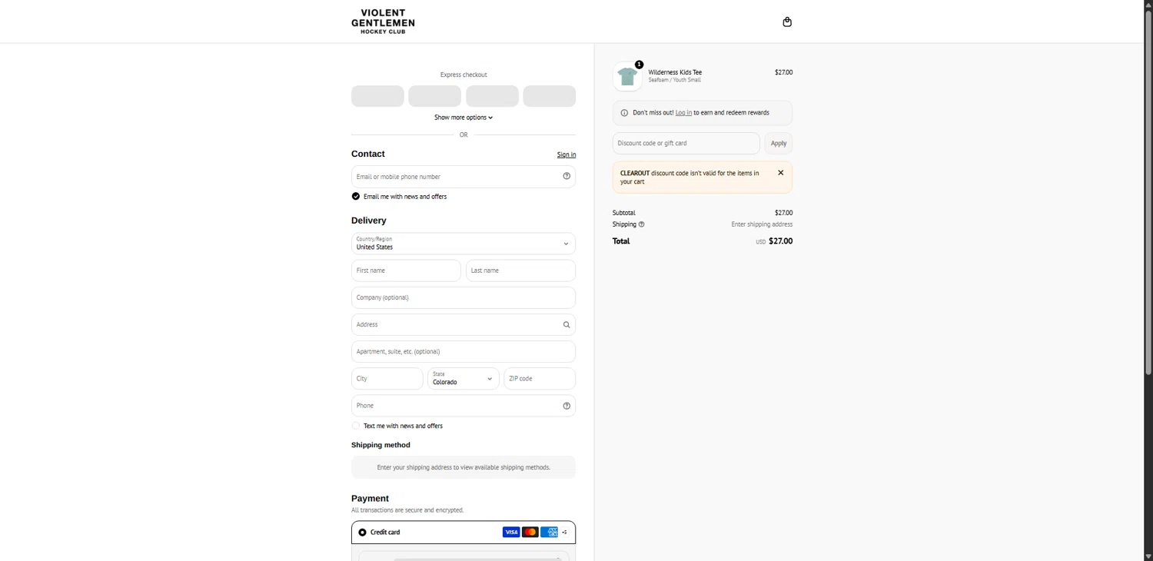The width and height of the screenshot is (1153, 561).
Task: Click help icon in email field
Action: coord(567,176)
